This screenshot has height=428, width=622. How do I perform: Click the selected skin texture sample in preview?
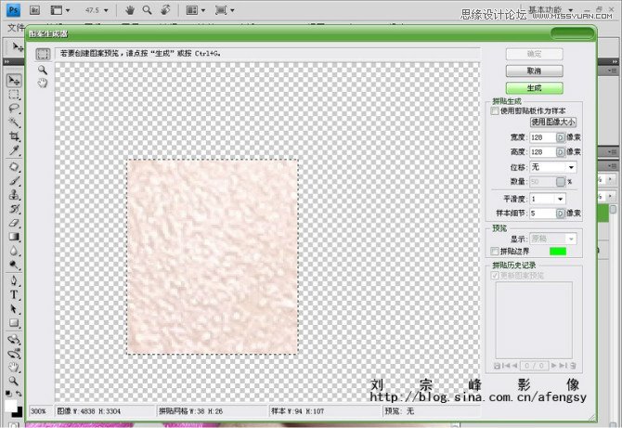[x=213, y=256]
